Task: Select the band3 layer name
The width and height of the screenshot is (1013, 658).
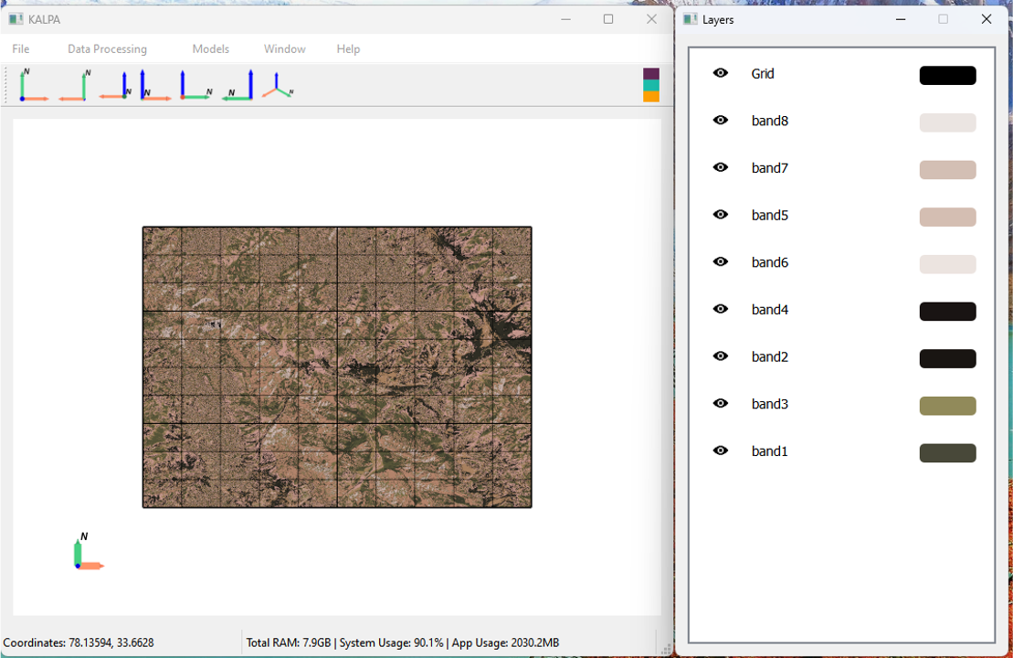Action: (769, 404)
